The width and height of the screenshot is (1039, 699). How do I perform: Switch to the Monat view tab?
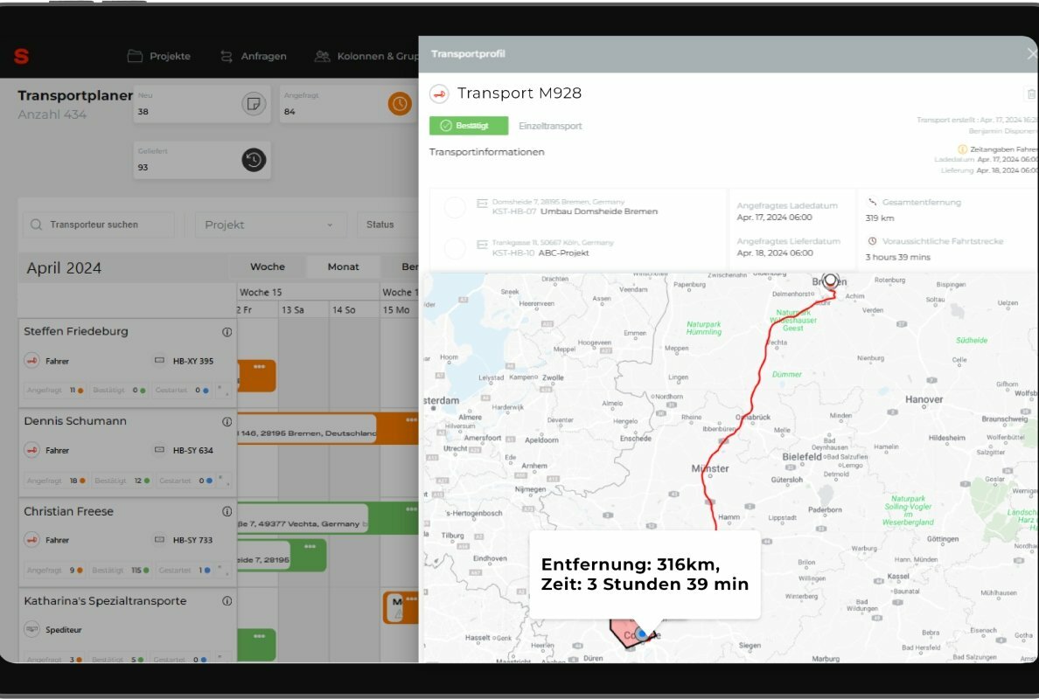(343, 266)
